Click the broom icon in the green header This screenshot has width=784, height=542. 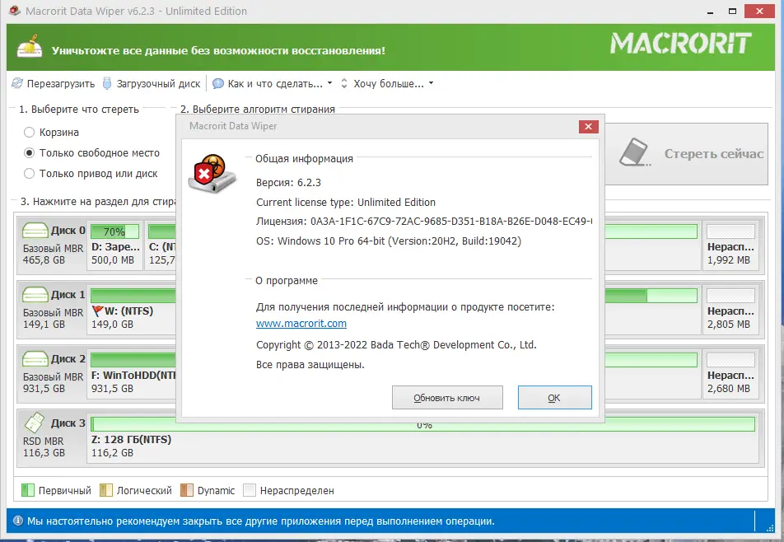(30, 46)
